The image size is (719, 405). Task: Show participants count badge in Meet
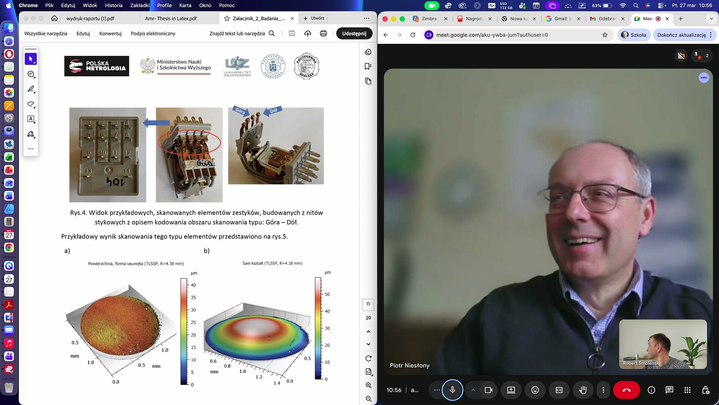click(702, 56)
